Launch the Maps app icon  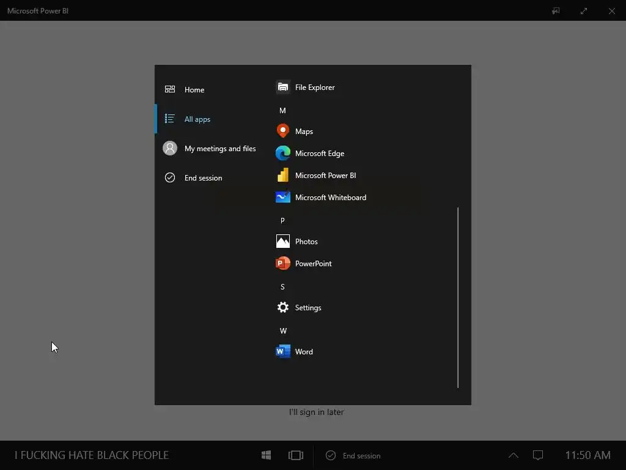tap(282, 131)
